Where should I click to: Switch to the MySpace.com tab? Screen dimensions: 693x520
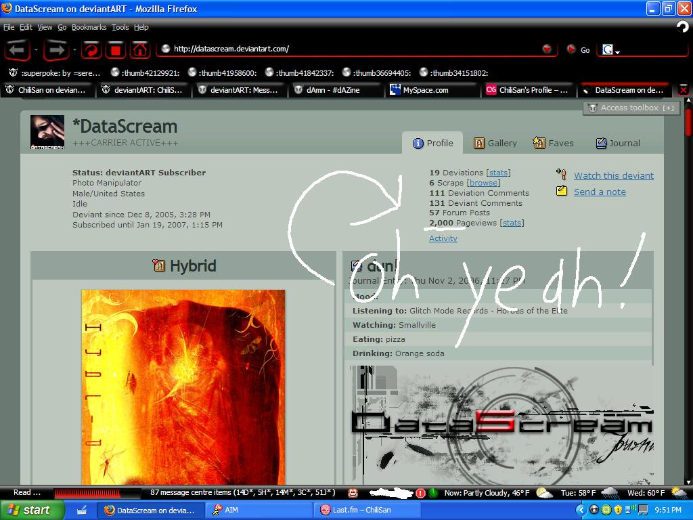433,90
